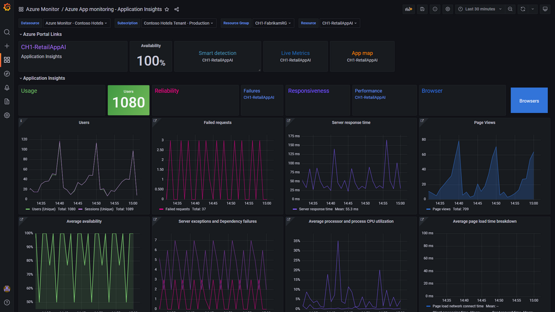The width and height of the screenshot is (555, 312).
Task: Zoom out time range
Action: click(x=510, y=9)
